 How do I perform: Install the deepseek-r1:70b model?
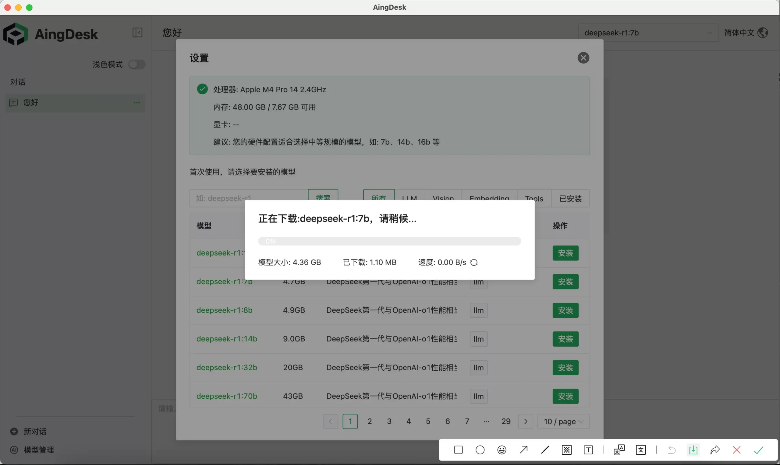click(x=565, y=397)
